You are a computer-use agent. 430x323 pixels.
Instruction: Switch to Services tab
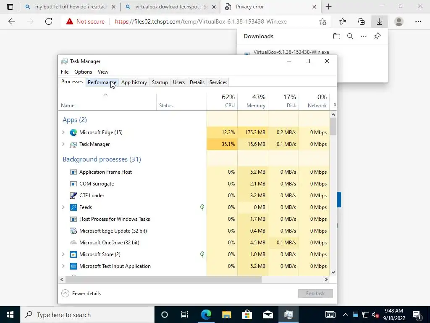pos(218,82)
